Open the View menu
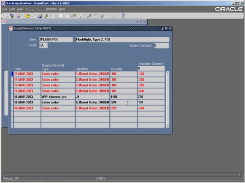245x183 pixels. pyautogui.click(x=20, y=9)
